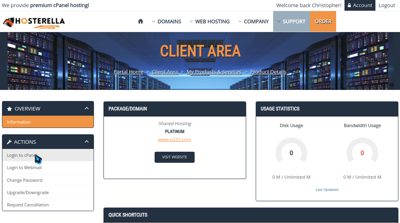Choose Change Password in Actions
Screen dimensions: 400x223
pos(25,180)
